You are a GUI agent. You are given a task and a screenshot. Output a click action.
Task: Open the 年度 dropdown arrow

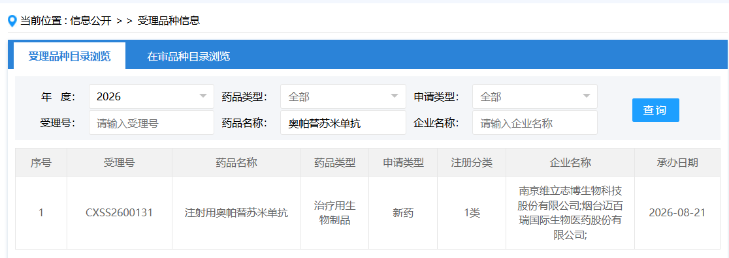point(202,96)
